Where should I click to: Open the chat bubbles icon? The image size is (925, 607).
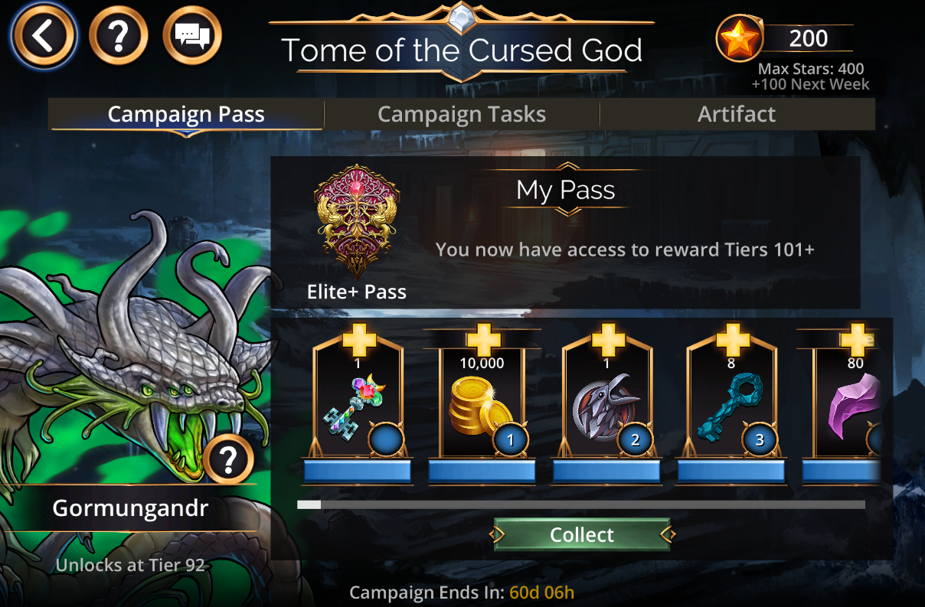pyautogui.click(x=192, y=36)
